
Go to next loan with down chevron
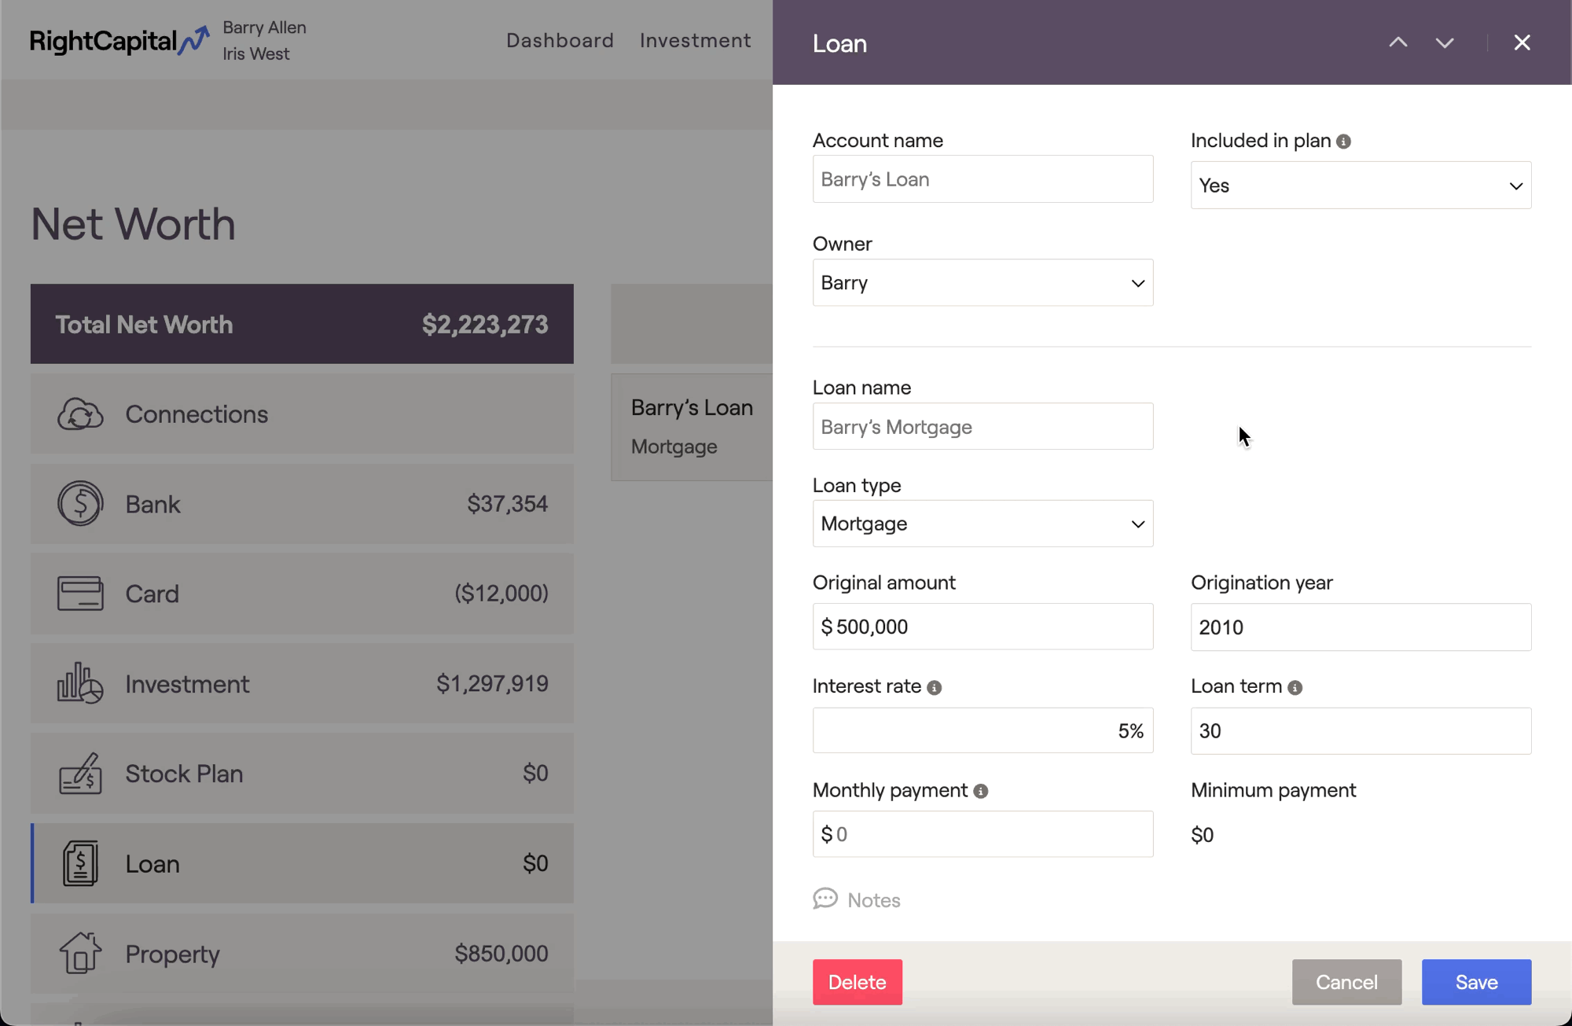tap(1445, 42)
